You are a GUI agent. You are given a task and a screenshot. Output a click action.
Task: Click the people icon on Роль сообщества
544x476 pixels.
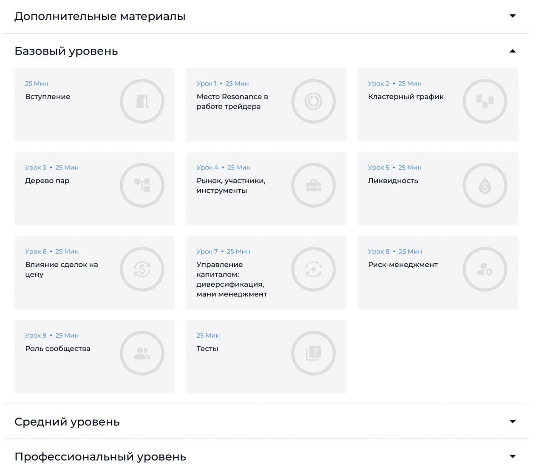pos(142,353)
